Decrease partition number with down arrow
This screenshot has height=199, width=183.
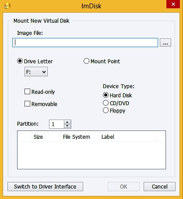(x=67, y=126)
